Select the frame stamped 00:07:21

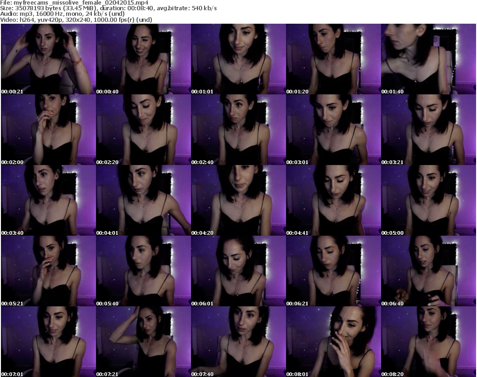(143, 342)
